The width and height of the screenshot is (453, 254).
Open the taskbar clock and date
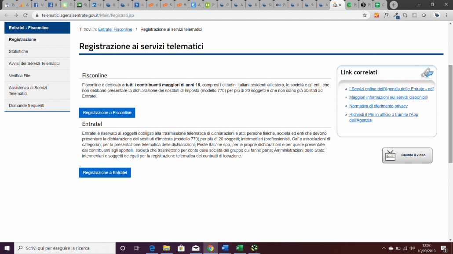pos(427,248)
